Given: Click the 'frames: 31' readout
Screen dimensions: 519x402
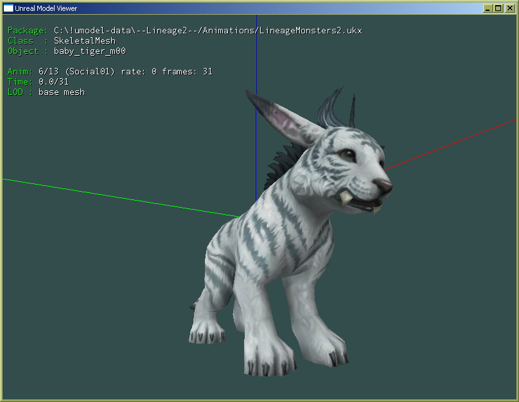Looking at the screenshot, I should click(x=187, y=72).
